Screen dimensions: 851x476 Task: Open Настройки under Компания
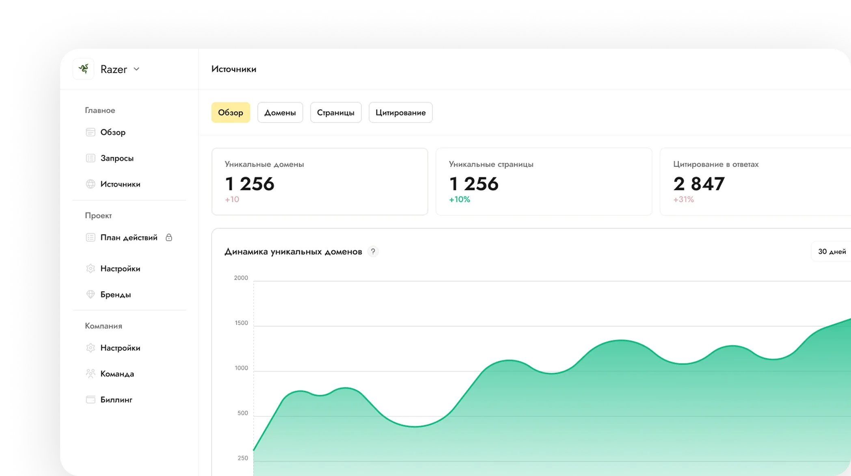pos(120,348)
